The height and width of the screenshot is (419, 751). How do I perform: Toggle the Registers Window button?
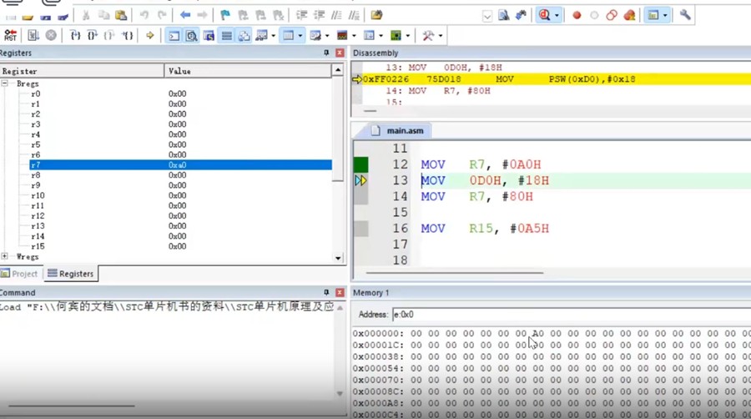point(226,35)
